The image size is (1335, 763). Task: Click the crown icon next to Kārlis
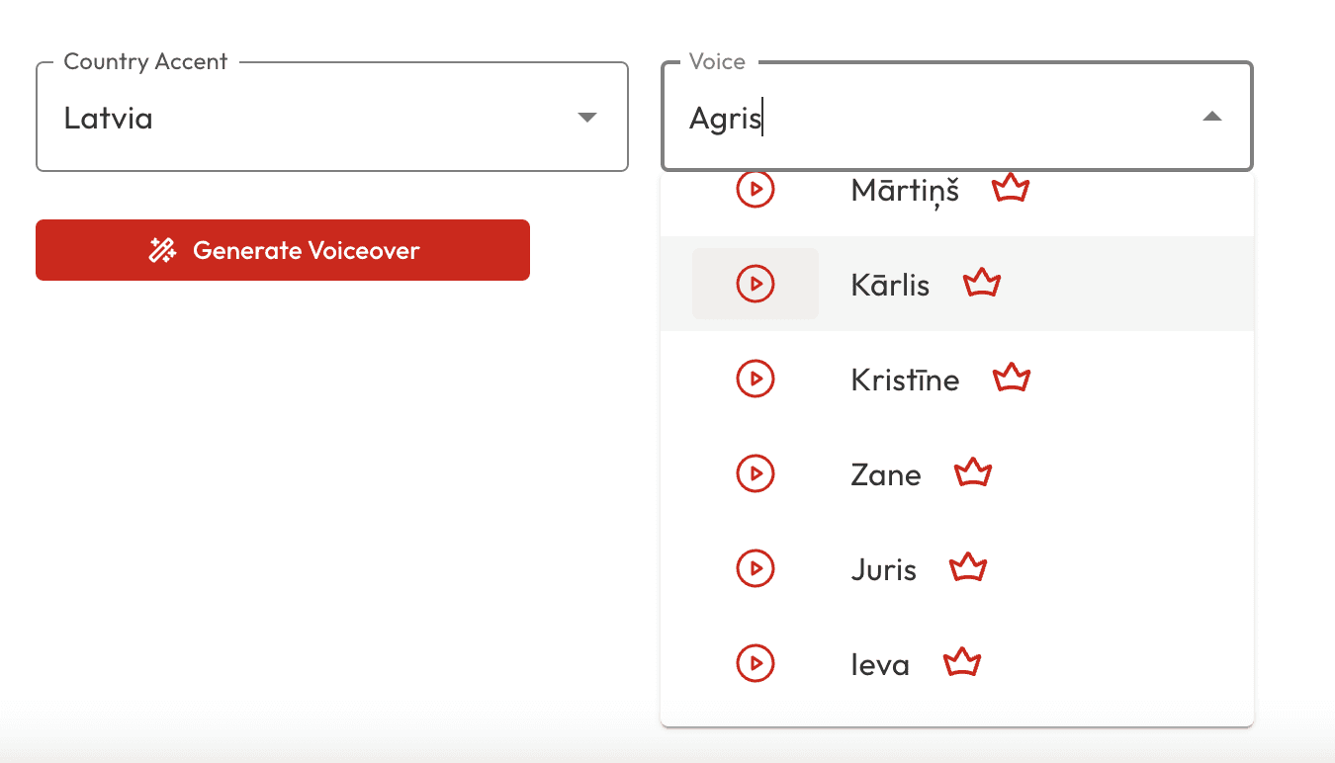tap(982, 284)
